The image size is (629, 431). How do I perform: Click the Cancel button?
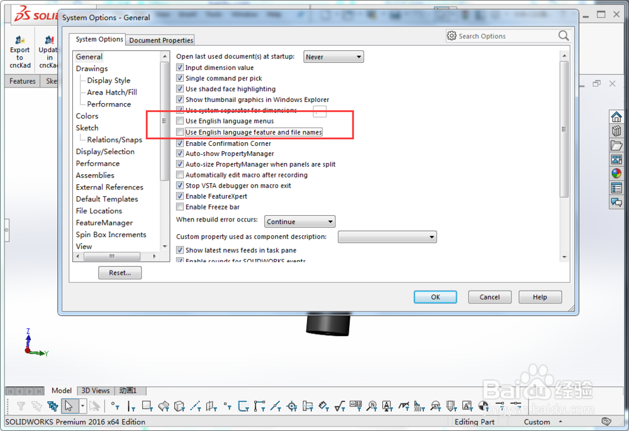point(489,297)
